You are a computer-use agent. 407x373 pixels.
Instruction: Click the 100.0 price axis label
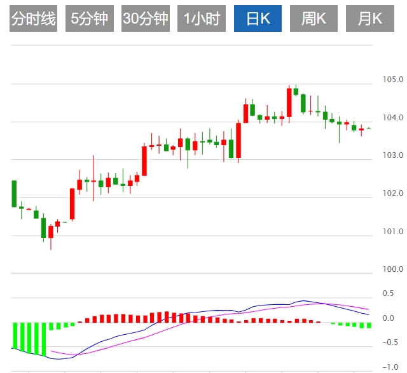(x=393, y=269)
